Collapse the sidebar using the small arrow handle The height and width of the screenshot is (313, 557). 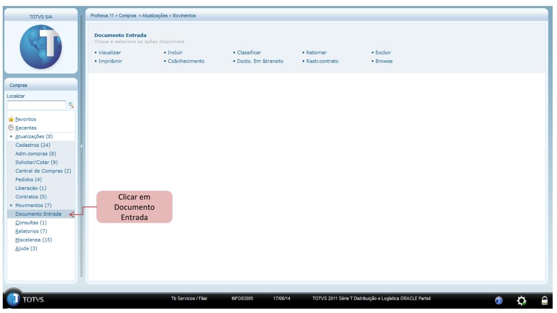coord(82,146)
